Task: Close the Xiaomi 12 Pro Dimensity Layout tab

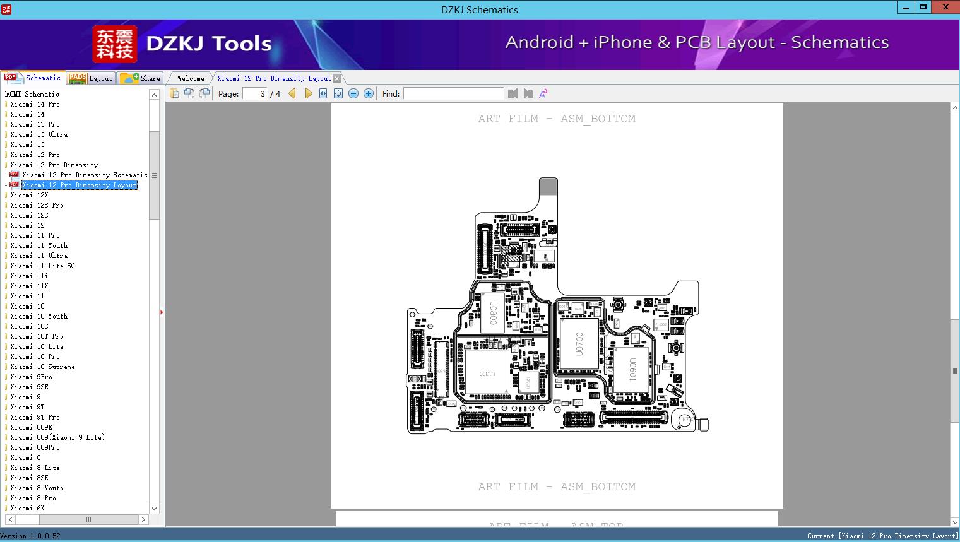Action: (x=337, y=78)
